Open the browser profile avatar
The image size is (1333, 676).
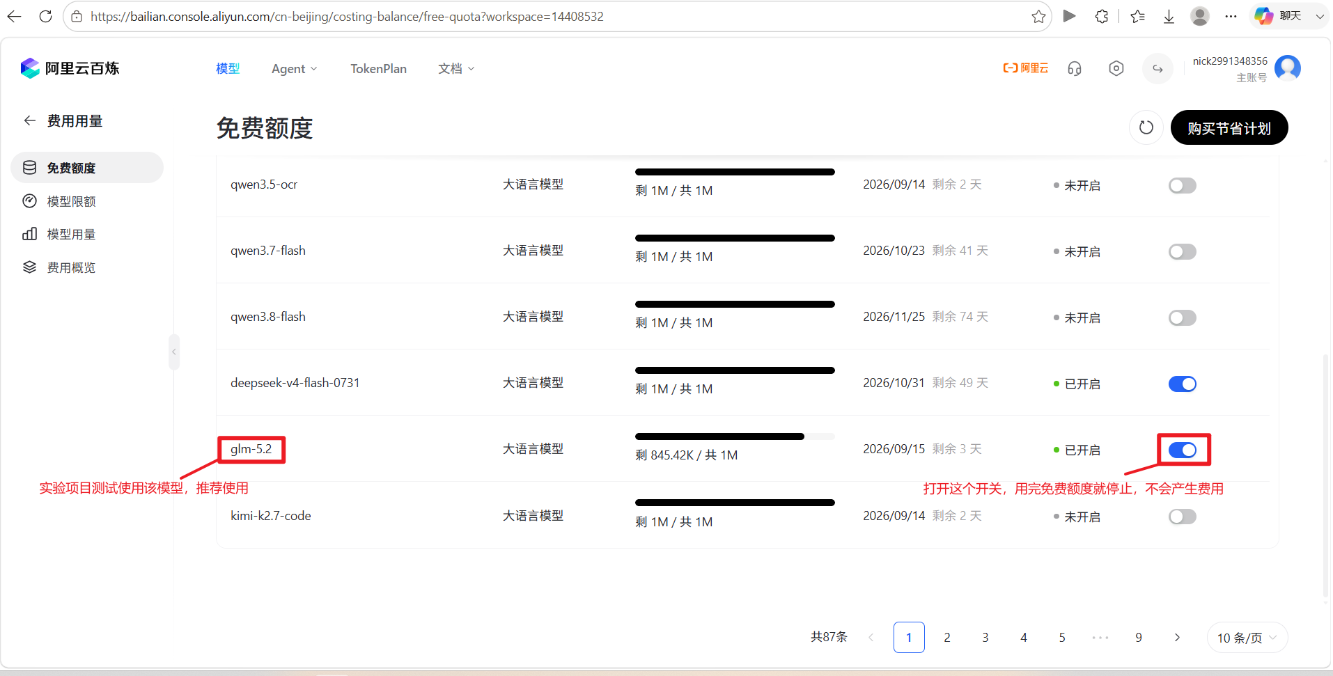1199,16
